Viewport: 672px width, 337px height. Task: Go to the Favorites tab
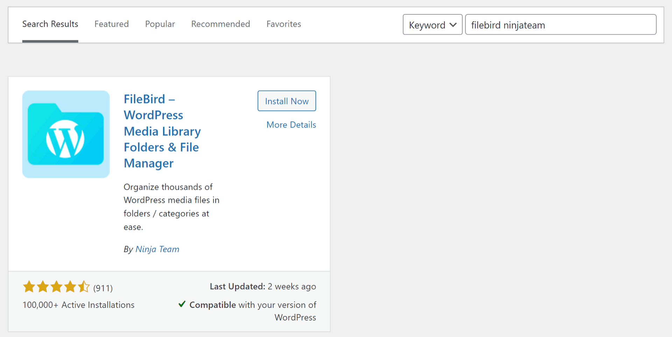coord(284,24)
